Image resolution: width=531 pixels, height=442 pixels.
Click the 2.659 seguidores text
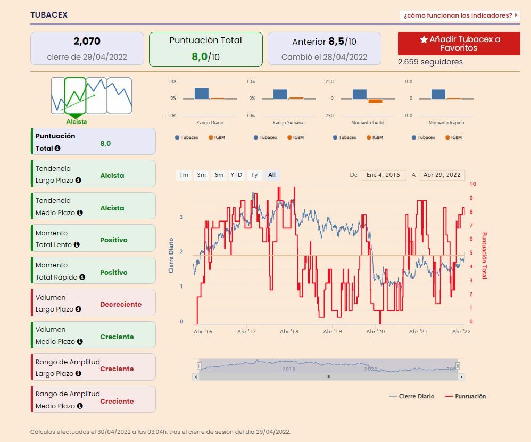pos(430,62)
